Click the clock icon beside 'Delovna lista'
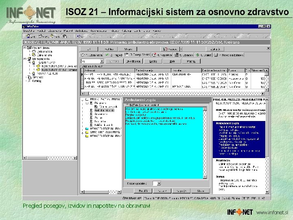The image size is (293, 220). (34, 51)
